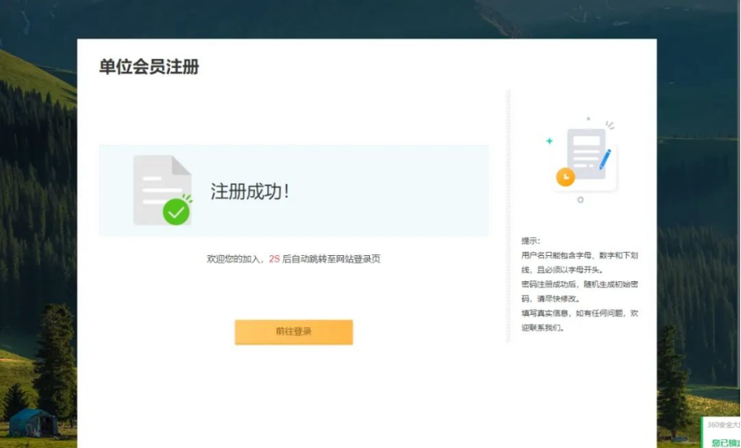Click the tent in the background wallpaper
This screenshot has width=741, height=448.
coord(33,422)
